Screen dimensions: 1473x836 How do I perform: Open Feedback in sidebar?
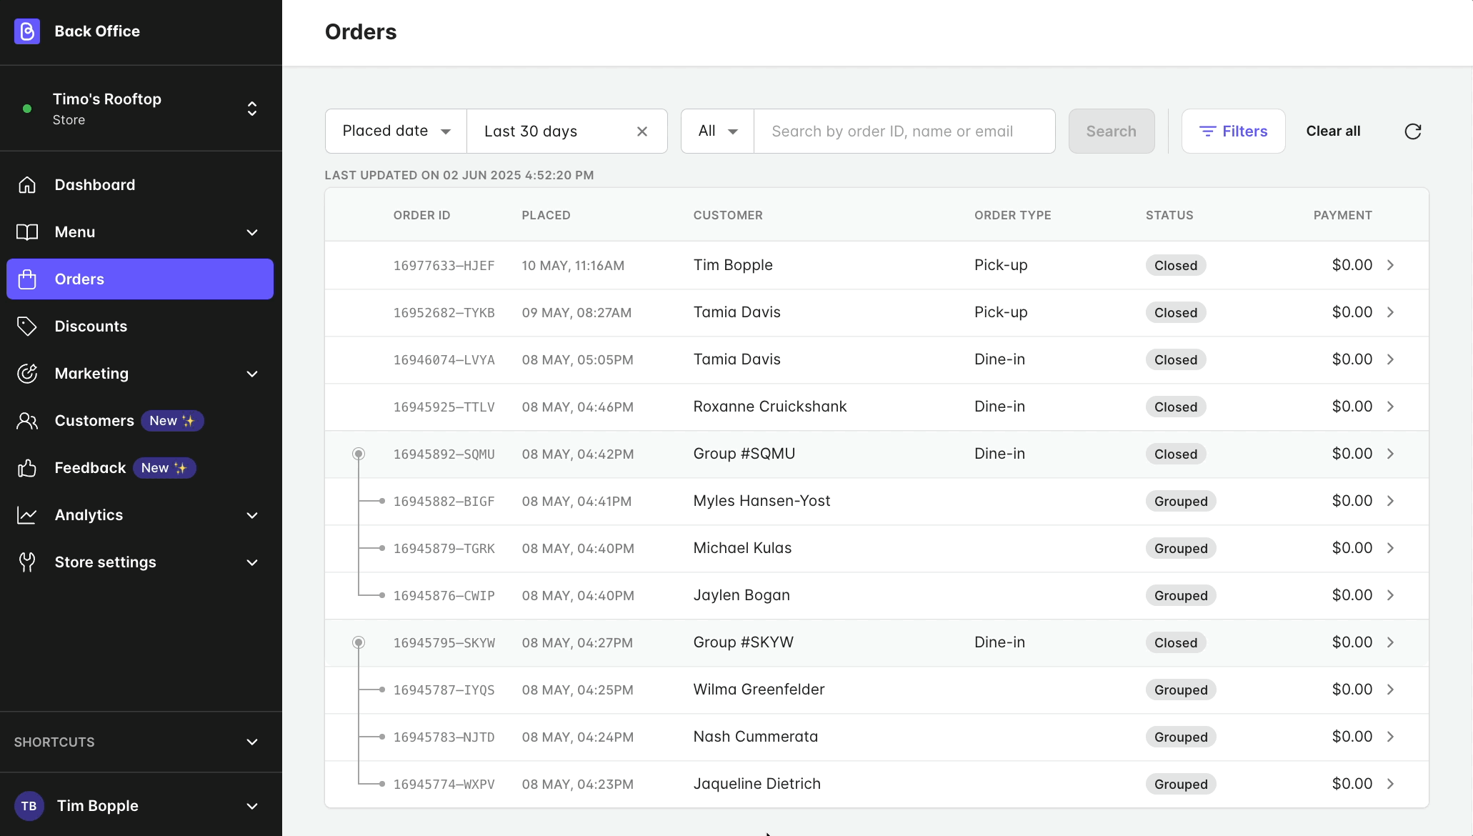pos(140,468)
